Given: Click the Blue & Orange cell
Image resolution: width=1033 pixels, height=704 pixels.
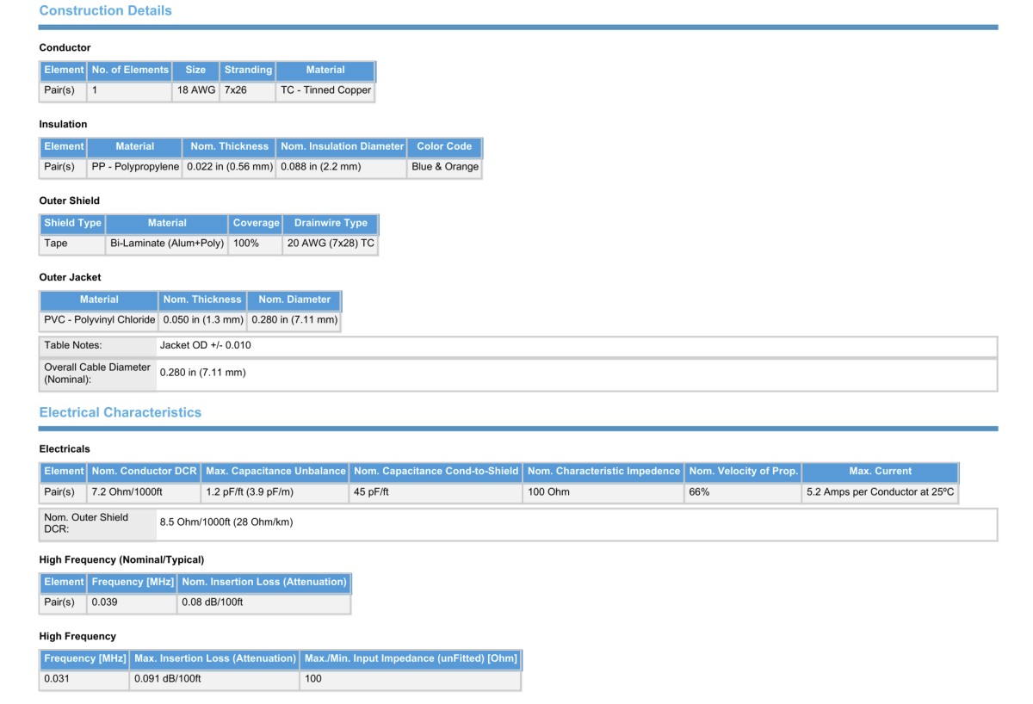Looking at the screenshot, I should (x=444, y=167).
